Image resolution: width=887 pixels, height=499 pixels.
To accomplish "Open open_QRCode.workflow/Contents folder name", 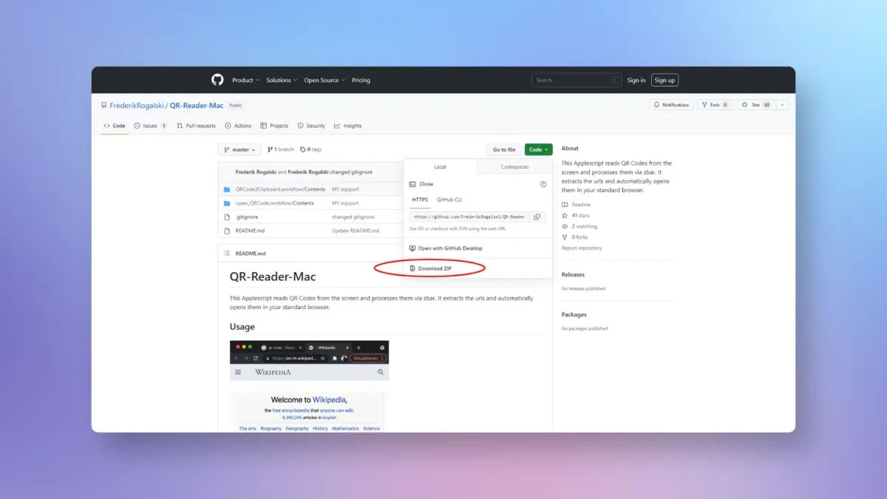I will point(275,203).
